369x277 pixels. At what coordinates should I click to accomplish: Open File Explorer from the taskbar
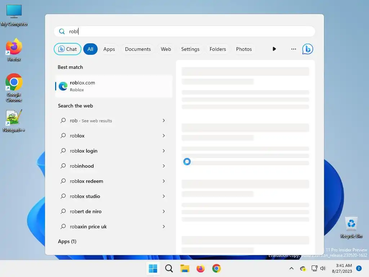point(185,268)
